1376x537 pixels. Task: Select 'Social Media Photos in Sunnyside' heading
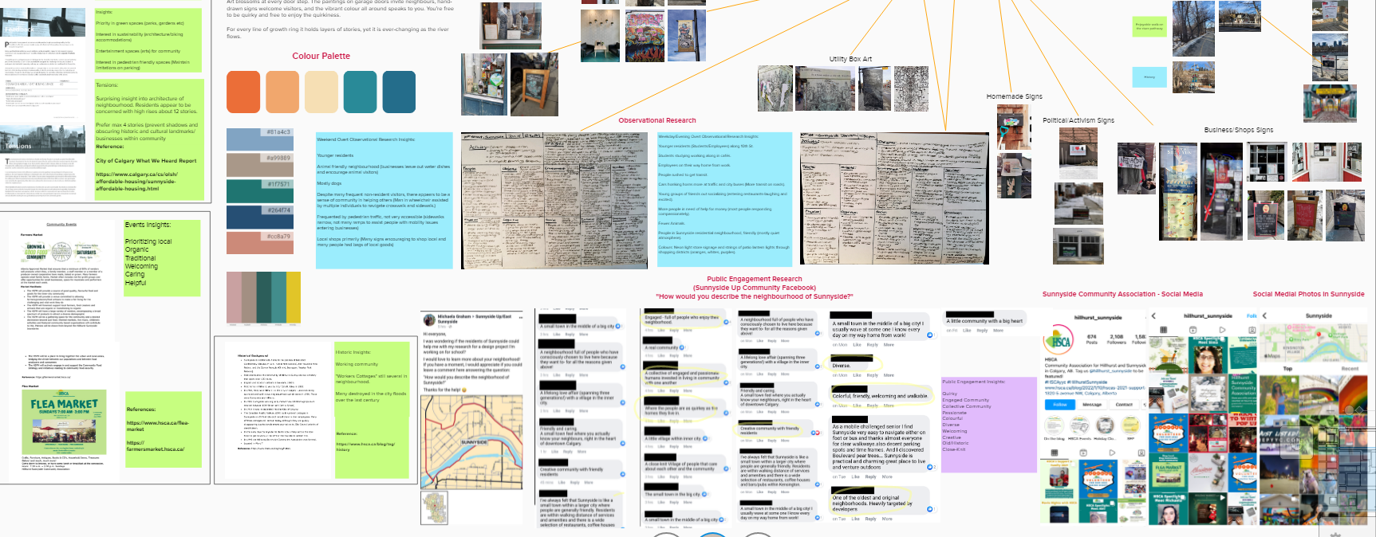[x=1308, y=294]
